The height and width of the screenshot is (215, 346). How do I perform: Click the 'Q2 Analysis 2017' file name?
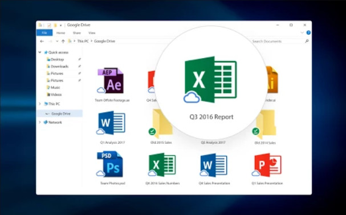213,143
